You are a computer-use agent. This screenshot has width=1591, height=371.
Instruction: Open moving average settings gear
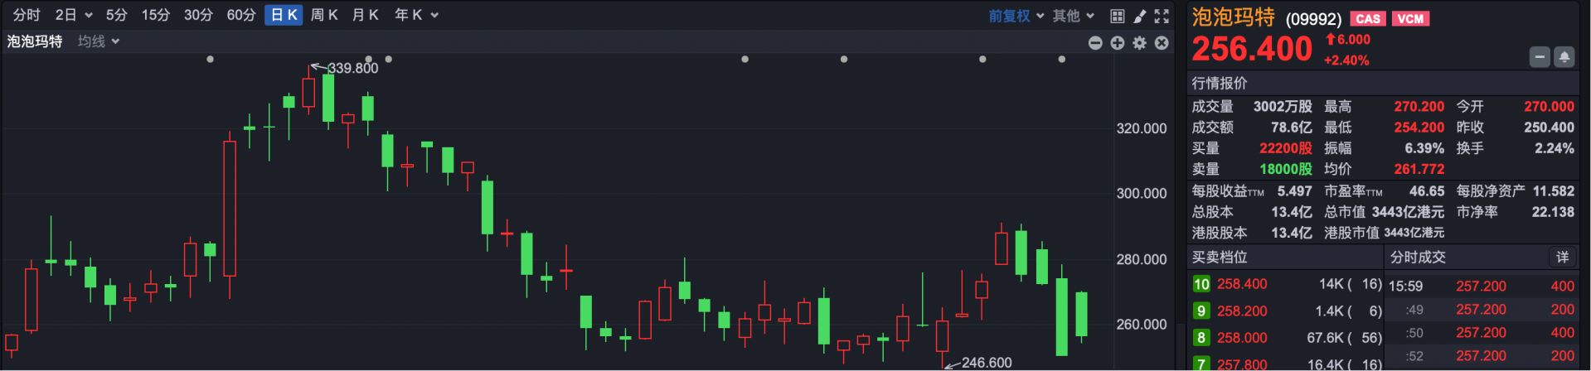1139,43
